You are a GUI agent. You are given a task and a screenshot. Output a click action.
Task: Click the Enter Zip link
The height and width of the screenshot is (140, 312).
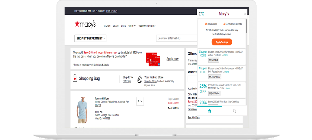click(127, 81)
